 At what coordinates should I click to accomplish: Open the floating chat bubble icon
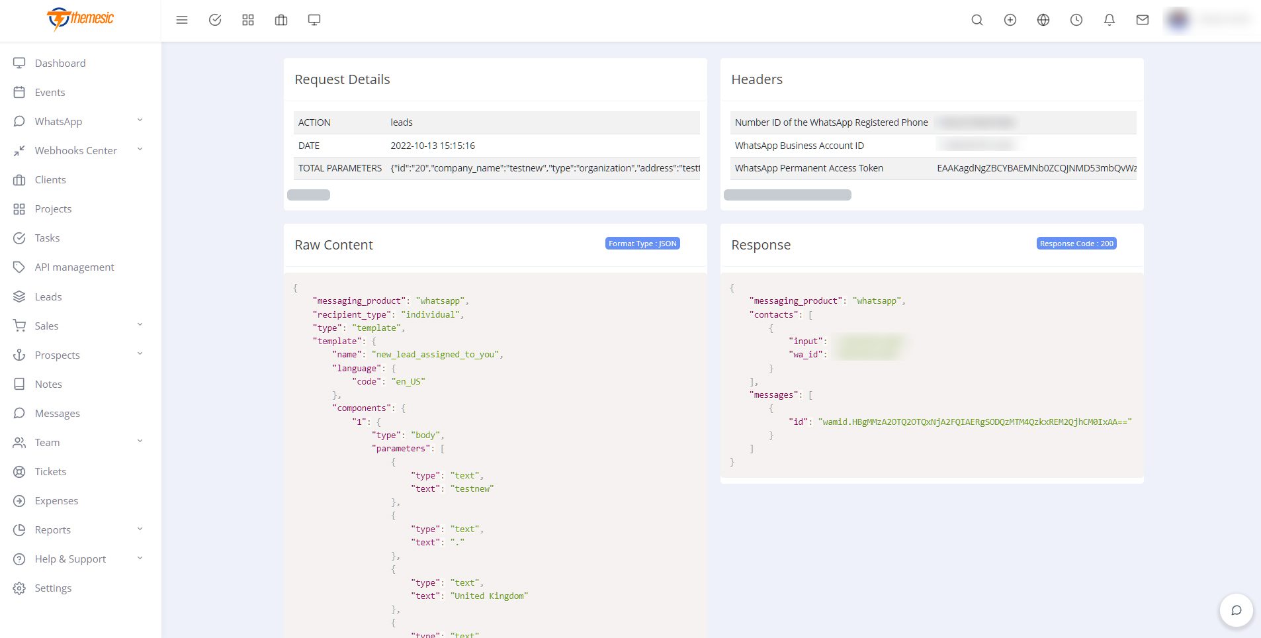1236,610
